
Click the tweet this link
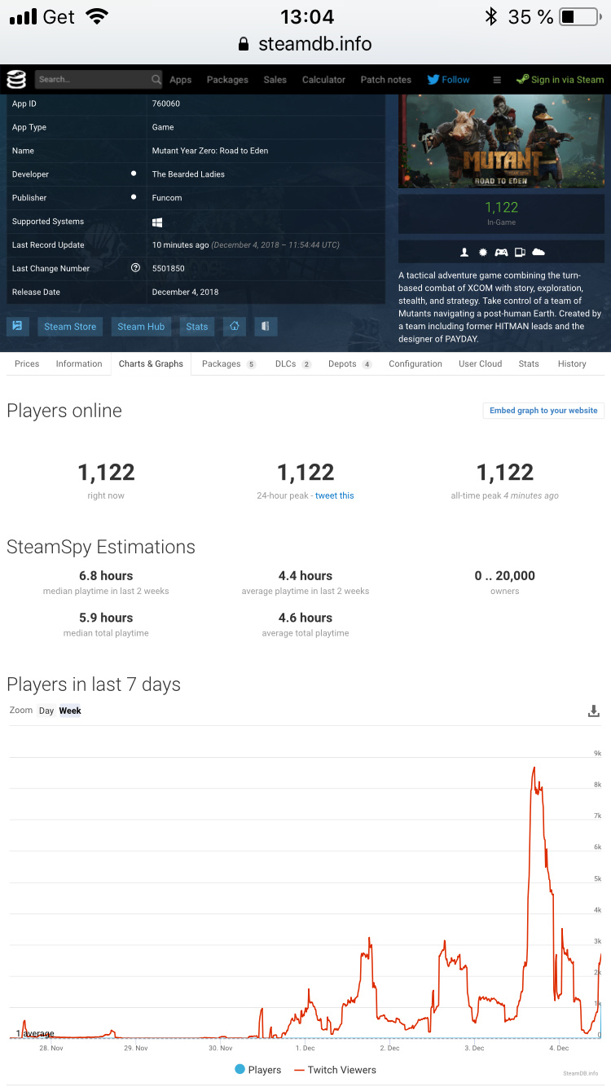(335, 495)
